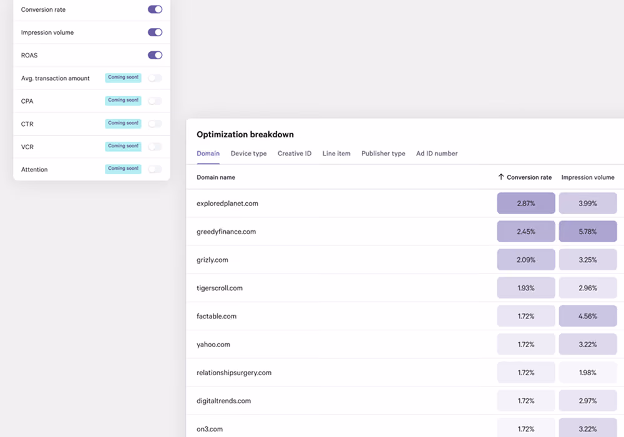Image resolution: width=624 pixels, height=437 pixels.
Task: Click the factable.com domain
Action: [x=217, y=317]
